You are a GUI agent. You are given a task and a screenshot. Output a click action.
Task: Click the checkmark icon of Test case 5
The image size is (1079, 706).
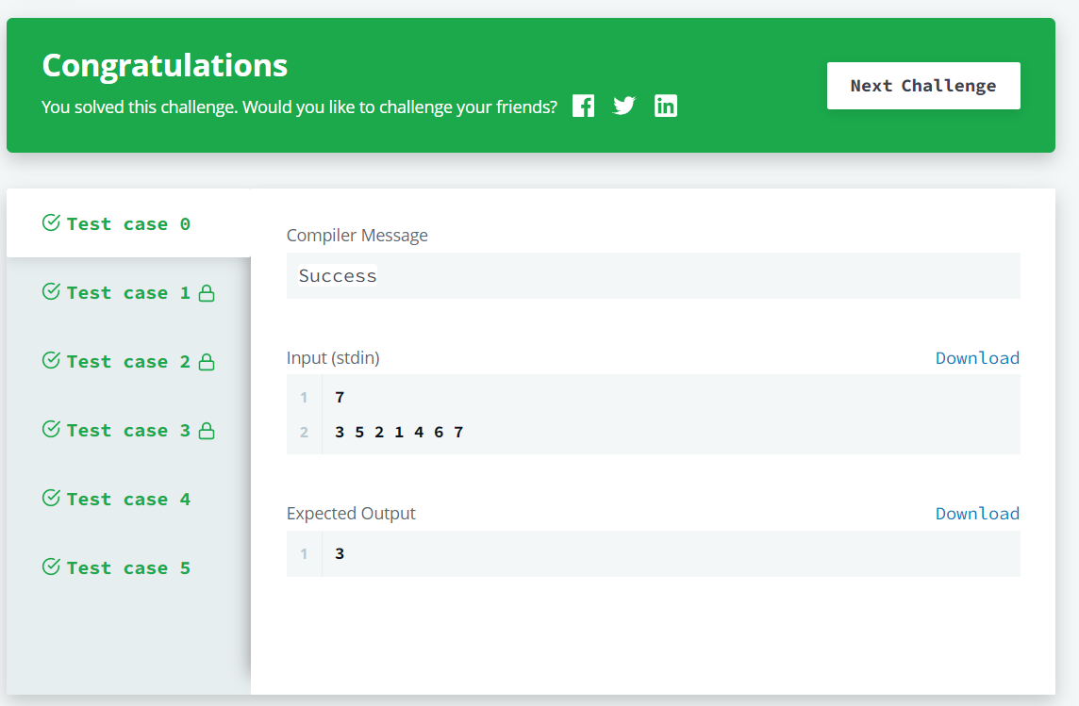(51, 566)
